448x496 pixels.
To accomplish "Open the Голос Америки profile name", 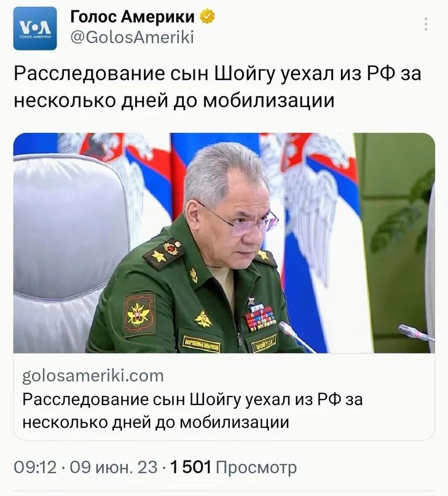I will 132,17.
